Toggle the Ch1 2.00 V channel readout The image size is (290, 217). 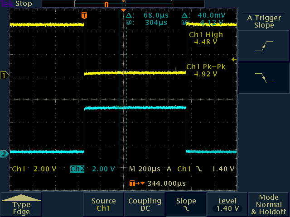click(x=34, y=169)
